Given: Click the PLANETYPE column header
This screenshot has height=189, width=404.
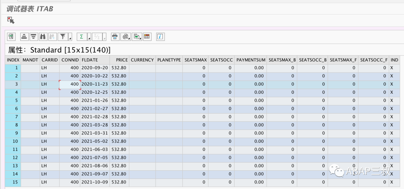Looking at the screenshot, I should coord(169,60).
